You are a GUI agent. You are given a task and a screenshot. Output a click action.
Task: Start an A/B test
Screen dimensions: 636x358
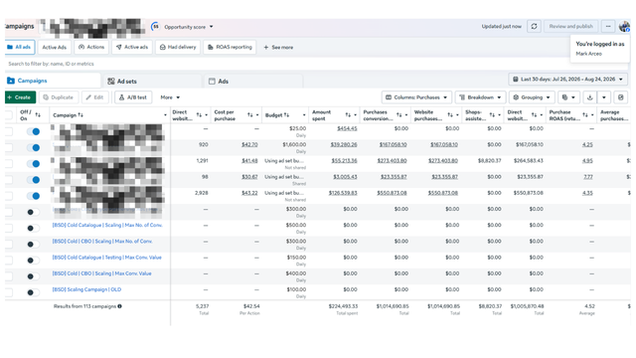(x=133, y=97)
